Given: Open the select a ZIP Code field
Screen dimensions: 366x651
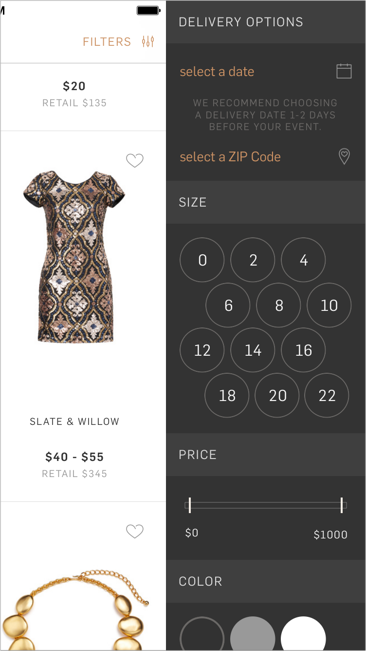Looking at the screenshot, I should 230,157.
